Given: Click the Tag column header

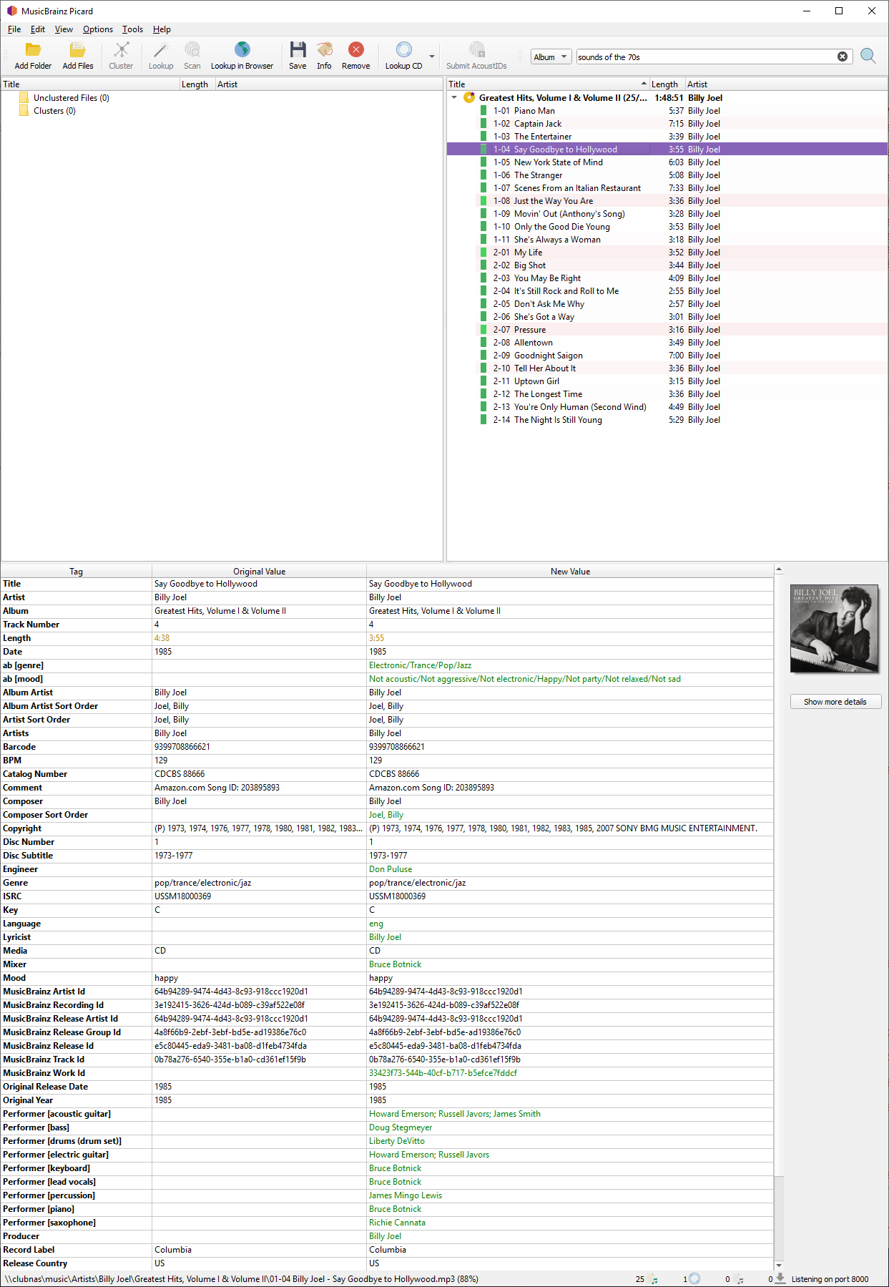Looking at the screenshot, I should [76, 571].
